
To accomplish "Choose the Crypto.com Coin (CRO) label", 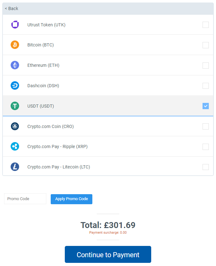I will [x=50, y=126].
